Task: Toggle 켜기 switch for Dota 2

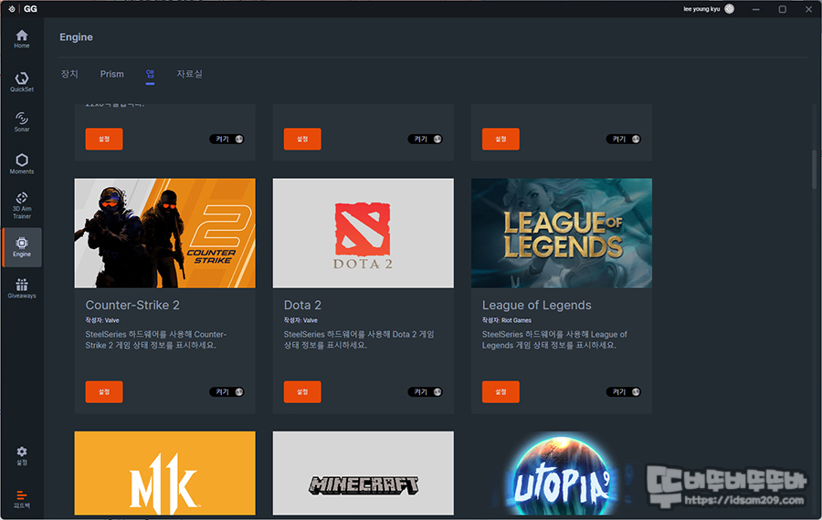Action: pos(425,391)
